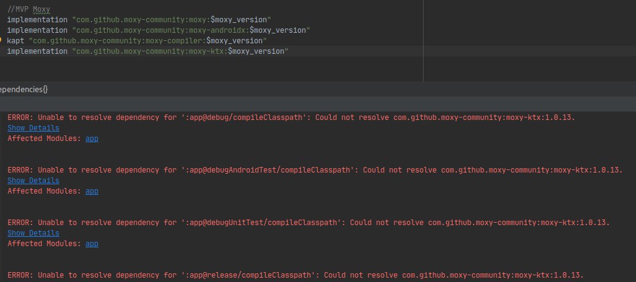The height and width of the screenshot is (282, 636).
Task: Select the app@release/compileClasspath error message
Action: coord(295,275)
